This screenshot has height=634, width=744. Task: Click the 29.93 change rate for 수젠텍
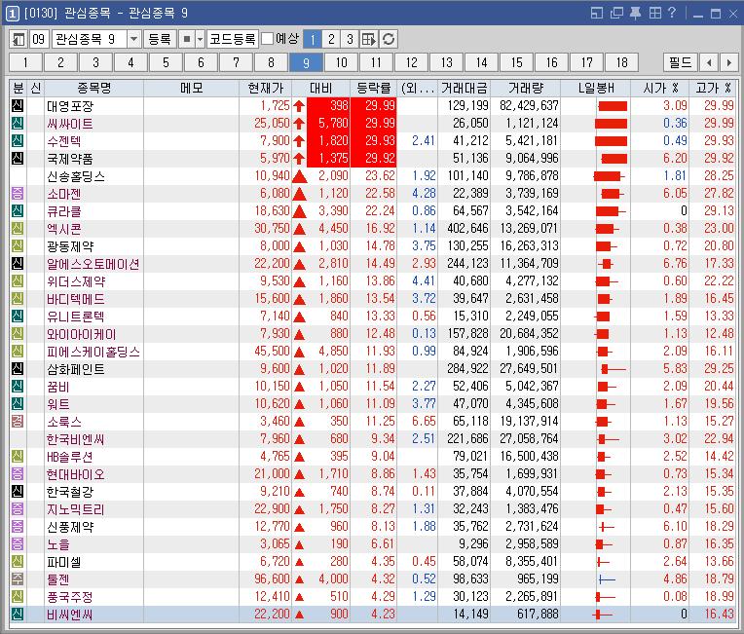click(380, 140)
